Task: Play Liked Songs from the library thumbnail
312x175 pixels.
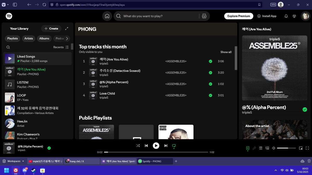Action: 10,59
